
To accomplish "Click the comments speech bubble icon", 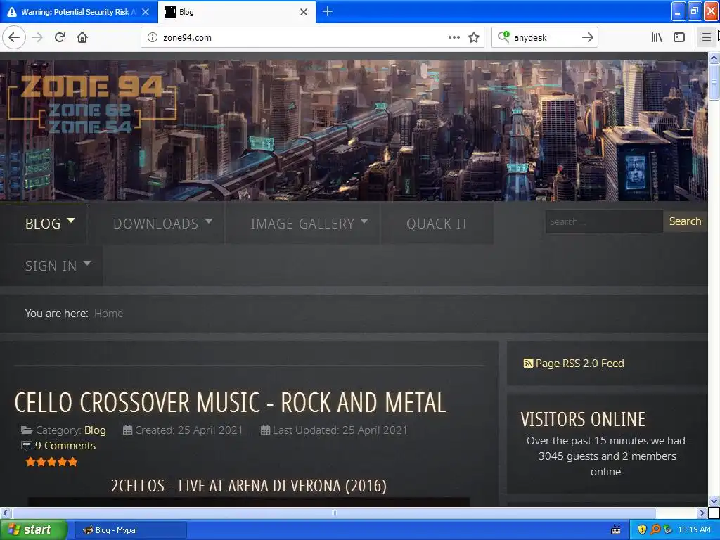I will (27, 446).
